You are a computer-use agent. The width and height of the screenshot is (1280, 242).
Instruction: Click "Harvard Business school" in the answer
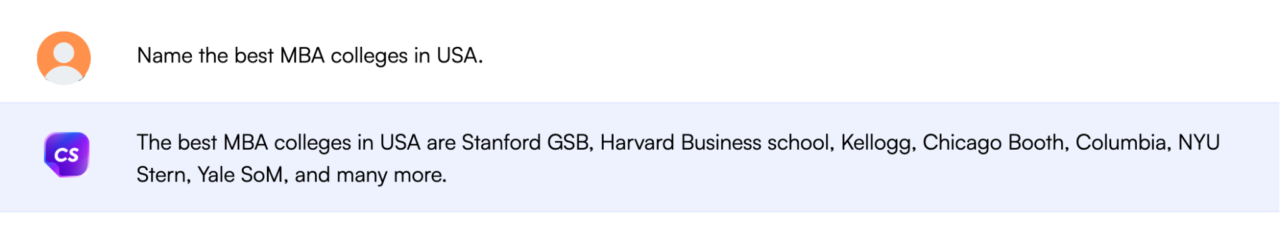click(x=716, y=143)
